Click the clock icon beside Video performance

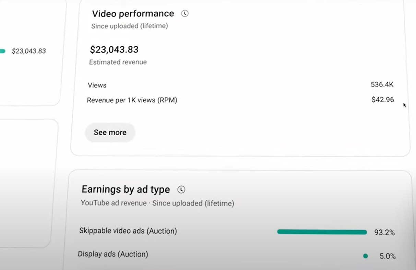(185, 13)
